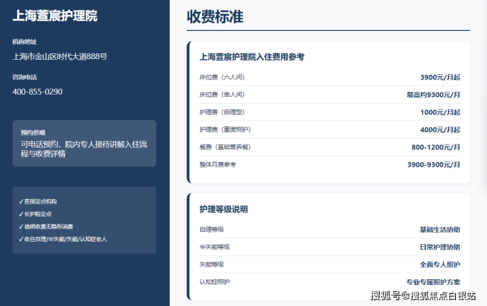
Task: Select the address 上海市金山区时代大道888号
Action: [x=60, y=56]
